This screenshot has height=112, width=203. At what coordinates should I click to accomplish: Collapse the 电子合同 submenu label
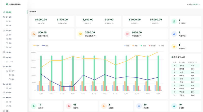(11, 71)
